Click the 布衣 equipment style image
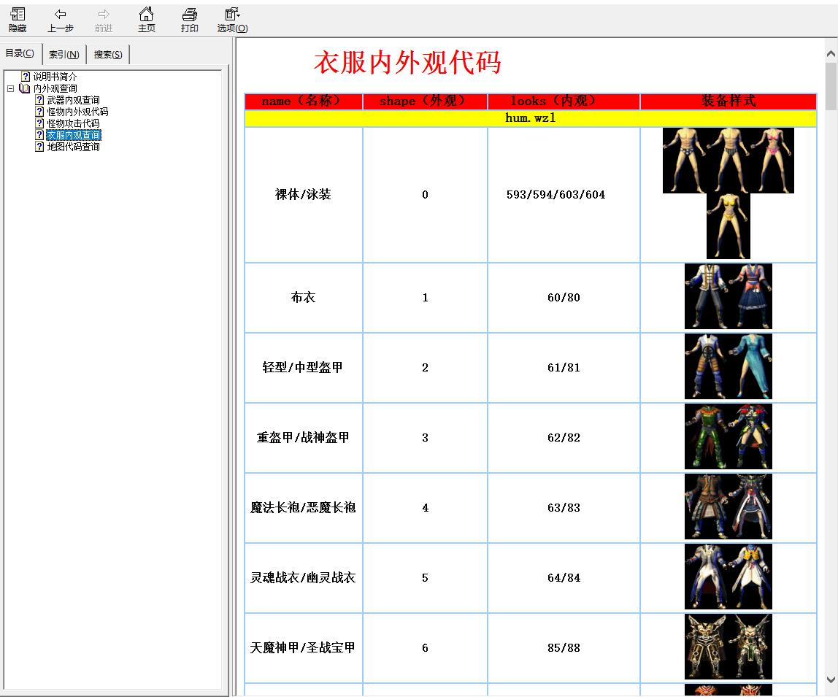Viewport: 838px width, 697px height. (x=728, y=296)
